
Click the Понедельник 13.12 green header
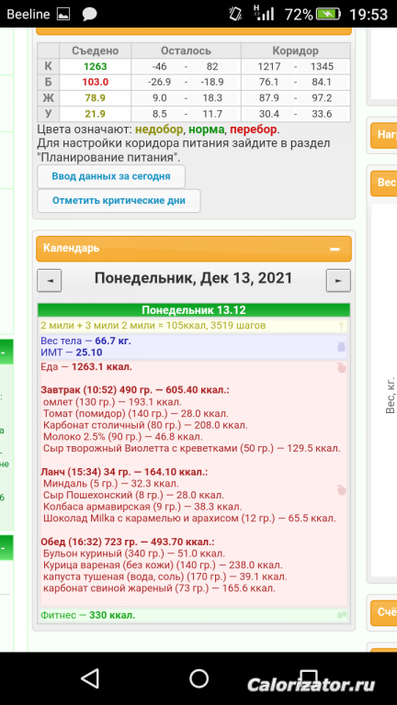194,310
